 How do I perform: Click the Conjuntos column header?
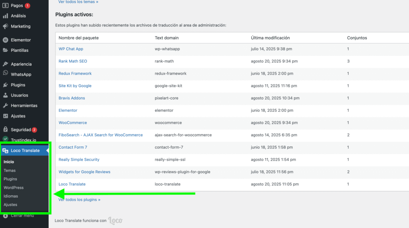357,38
